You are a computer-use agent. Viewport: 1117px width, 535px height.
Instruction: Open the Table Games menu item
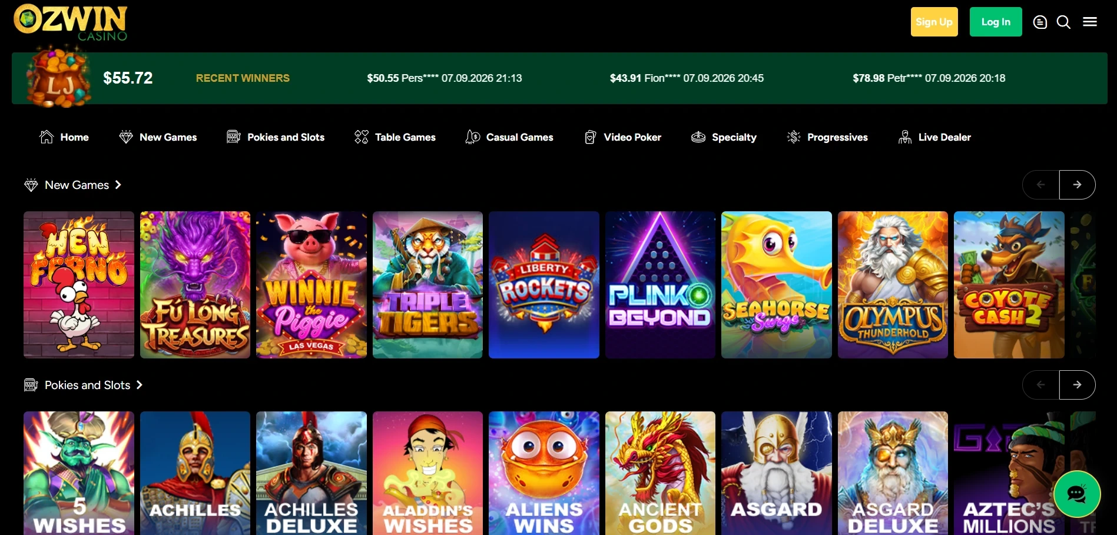tap(395, 137)
